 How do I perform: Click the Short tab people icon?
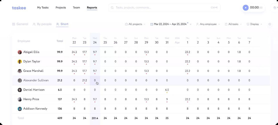(57, 24)
